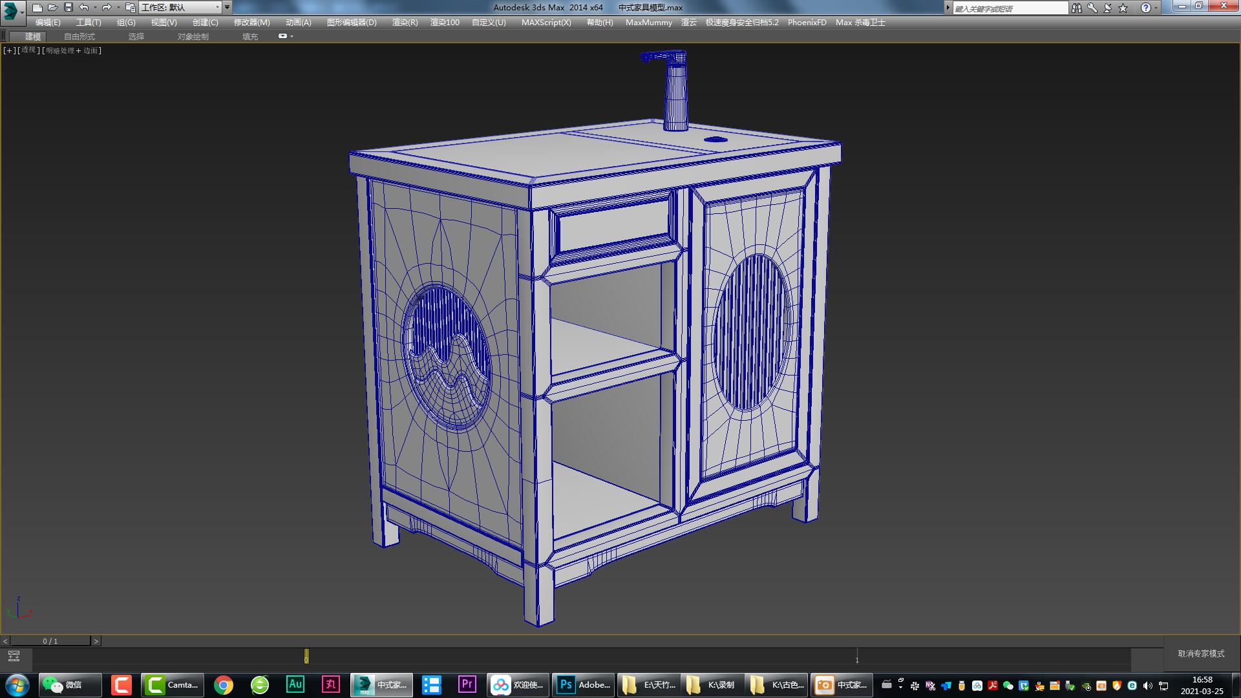1241x698 pixels.
Task: Open a file using the Open folder icon
Action: pyautogui.click(x=53, y=7)
